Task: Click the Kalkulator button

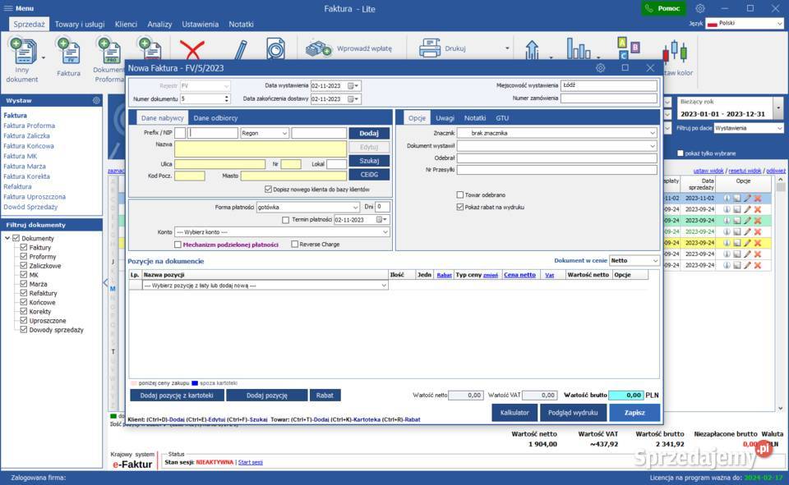Action: tap(514, 413)
